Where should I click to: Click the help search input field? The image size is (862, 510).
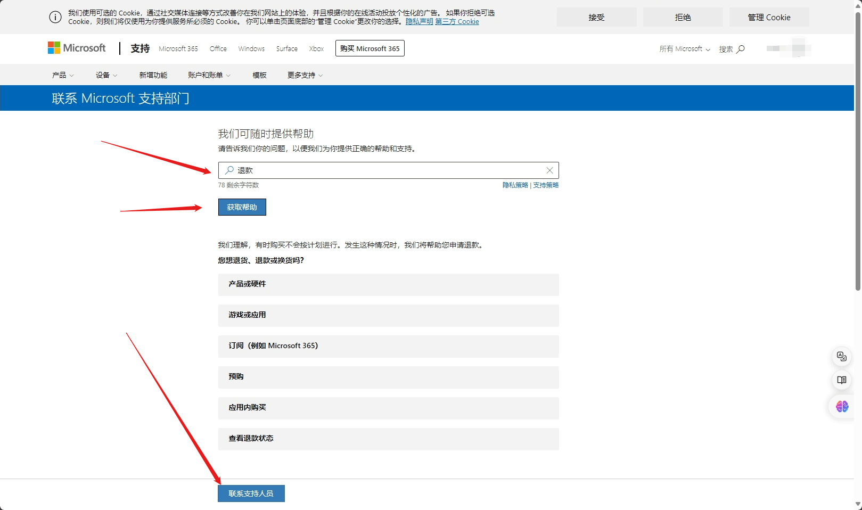389,170
